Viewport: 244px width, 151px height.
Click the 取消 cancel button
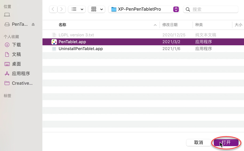[x=199, y=142]
